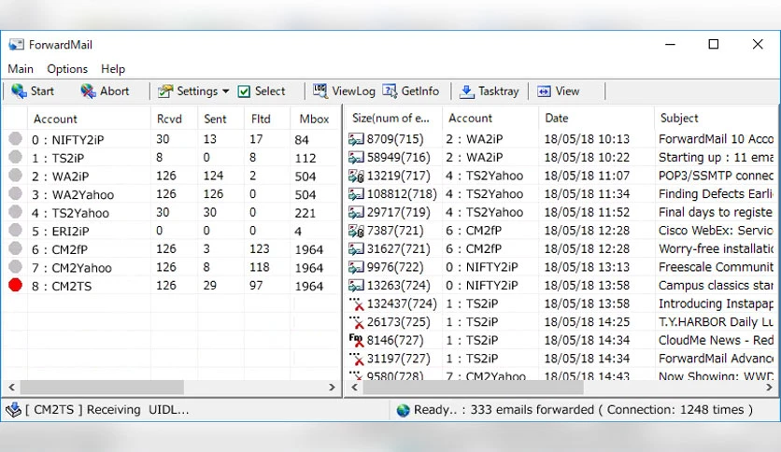
Task: Open the Options menu
Action: [x=67, y=69]
